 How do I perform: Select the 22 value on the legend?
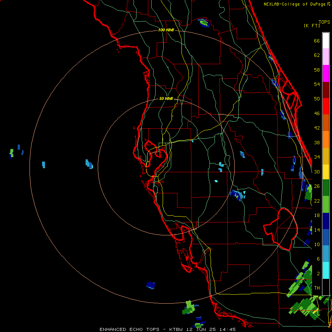tap(317, 201)
